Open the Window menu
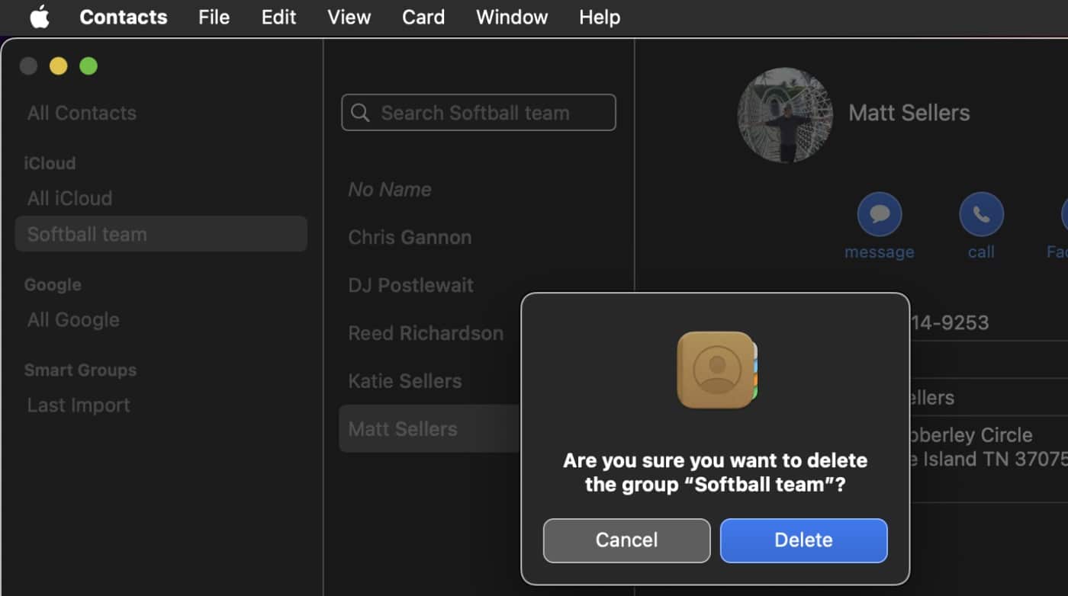The width and height of the screenshot is (1068, 596). point(511,17)
